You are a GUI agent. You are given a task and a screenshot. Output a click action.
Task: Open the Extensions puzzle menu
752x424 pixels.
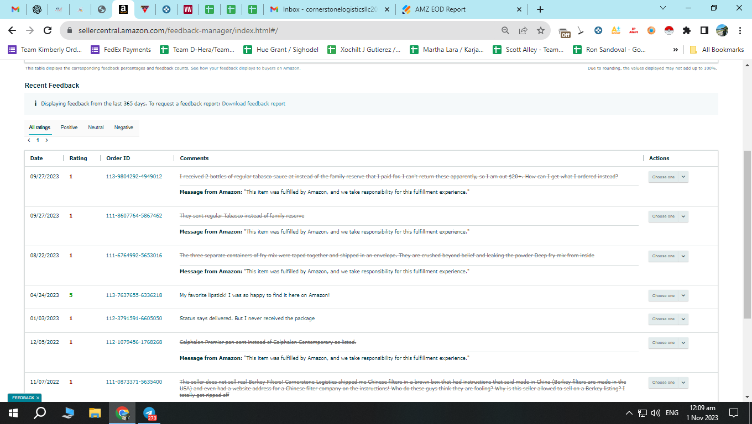pyautogui.click(x=687, y=30)
